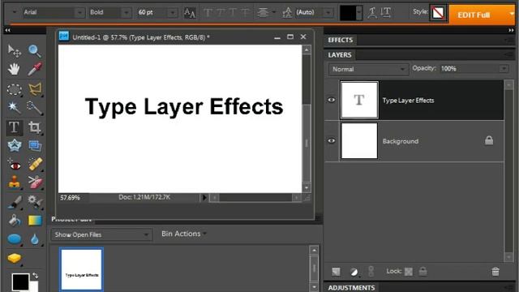The width and height of the screenshot is (519, 292).
Task: Click the create new layer icon
Action: 336,272
